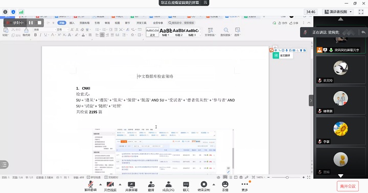The height and width of the screenshot is (193, 368).
Task: Open the 成员(26) members list
Action: (168, 186)
